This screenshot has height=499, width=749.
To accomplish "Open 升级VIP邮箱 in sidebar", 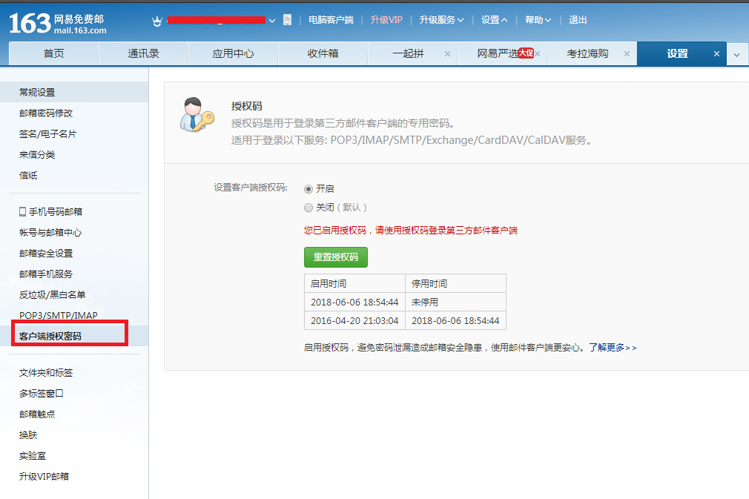I will [44, 477].
